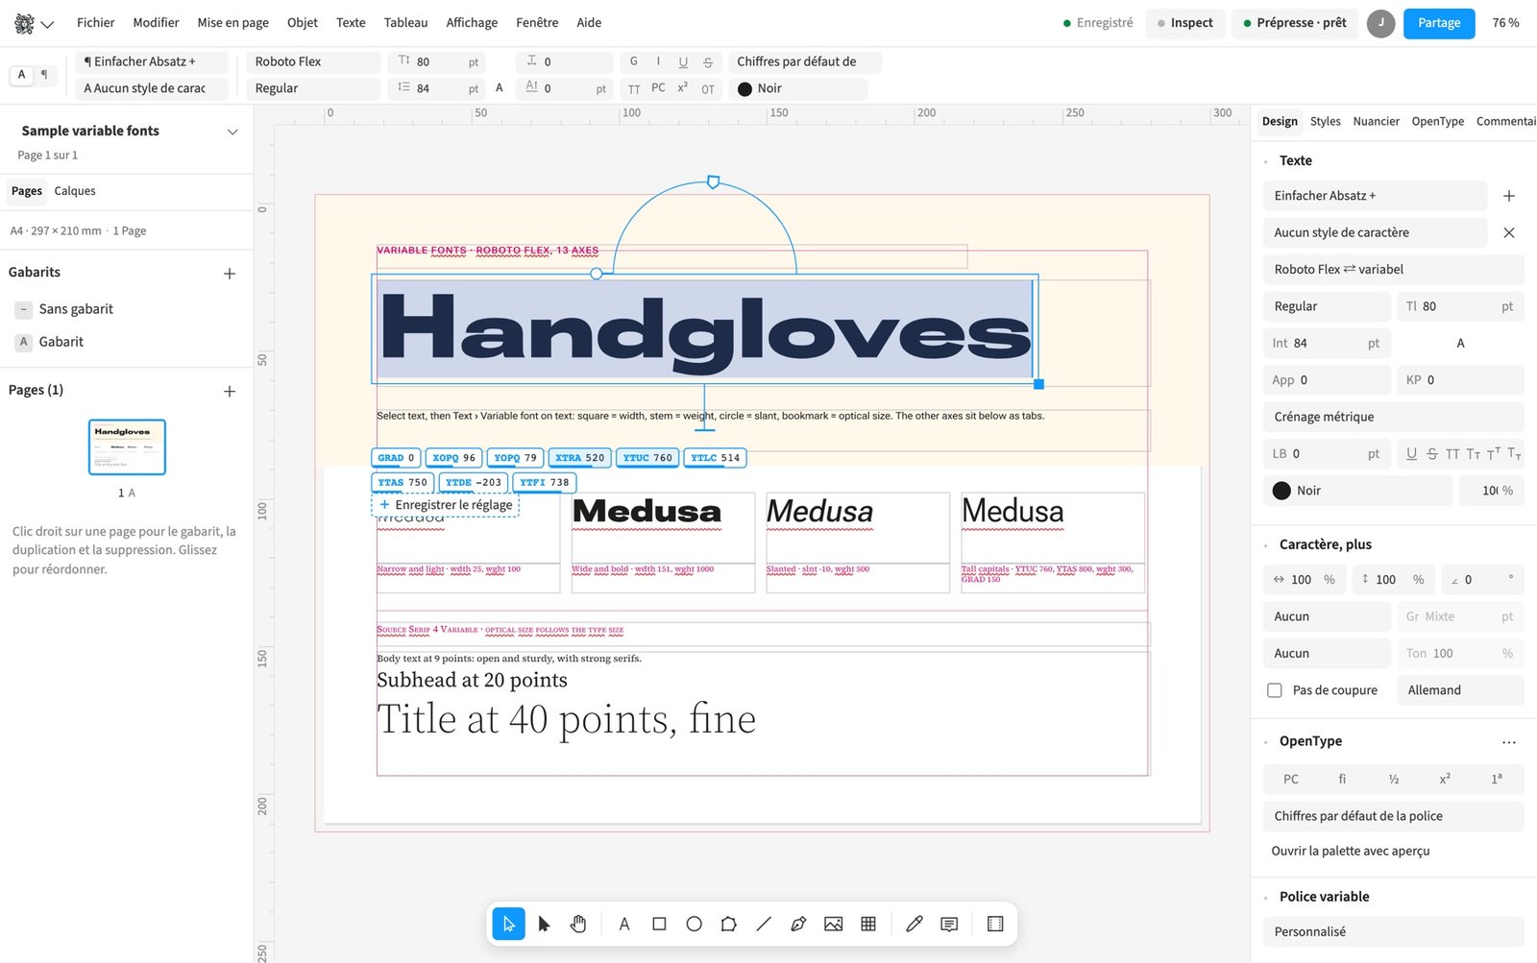
Task: Open the Tableau menu
Action: (x=405, y=23)
